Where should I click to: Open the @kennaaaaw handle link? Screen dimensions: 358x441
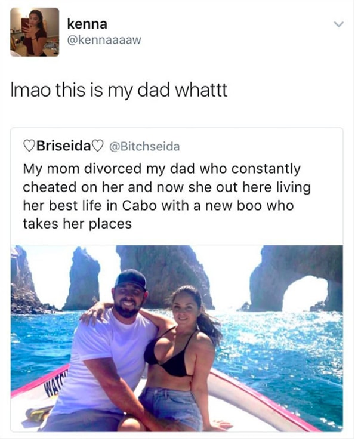click(x=104, y=41)
